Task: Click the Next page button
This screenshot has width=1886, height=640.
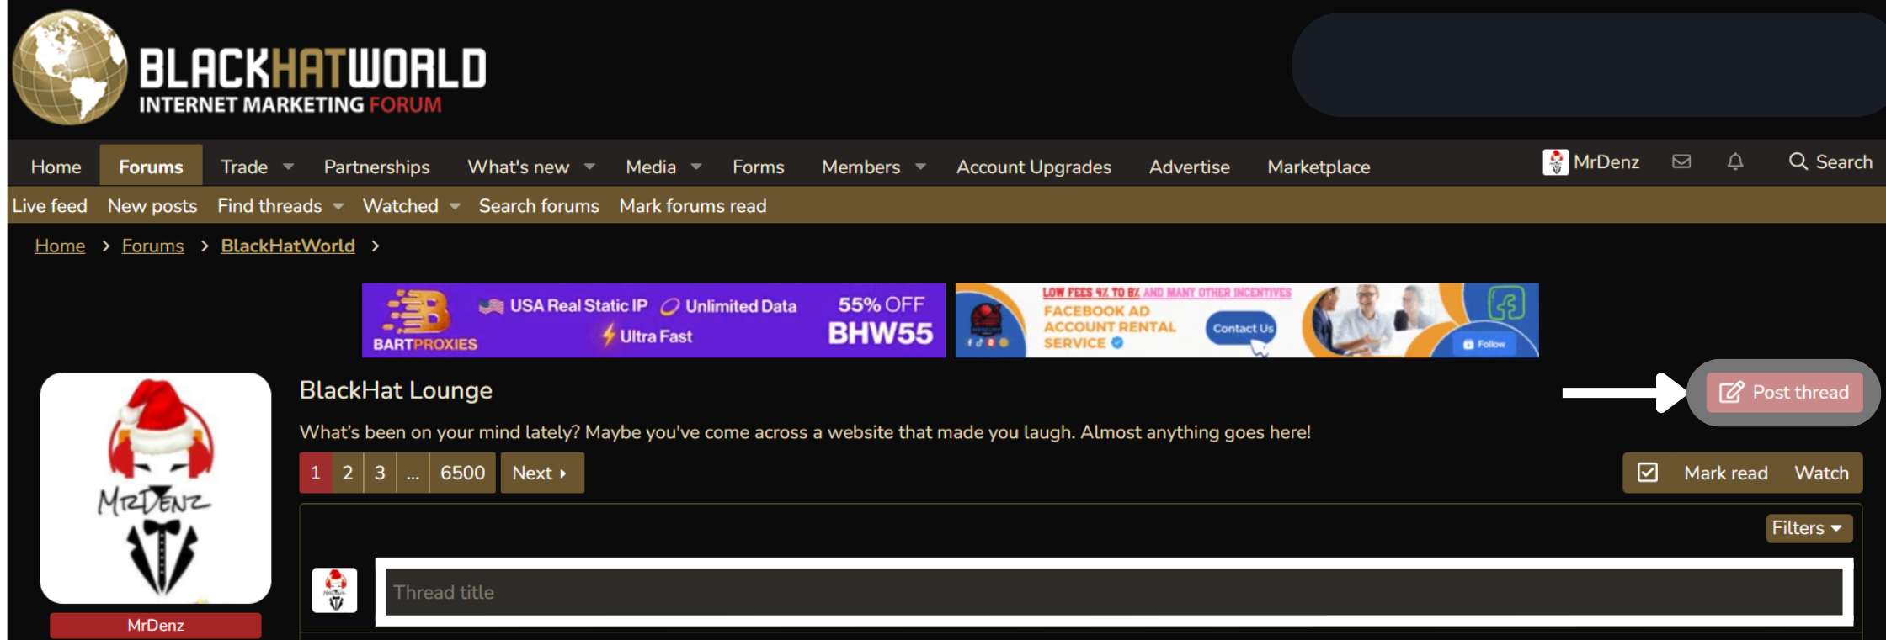Action: pyautogui.click(x=542, y=473)
